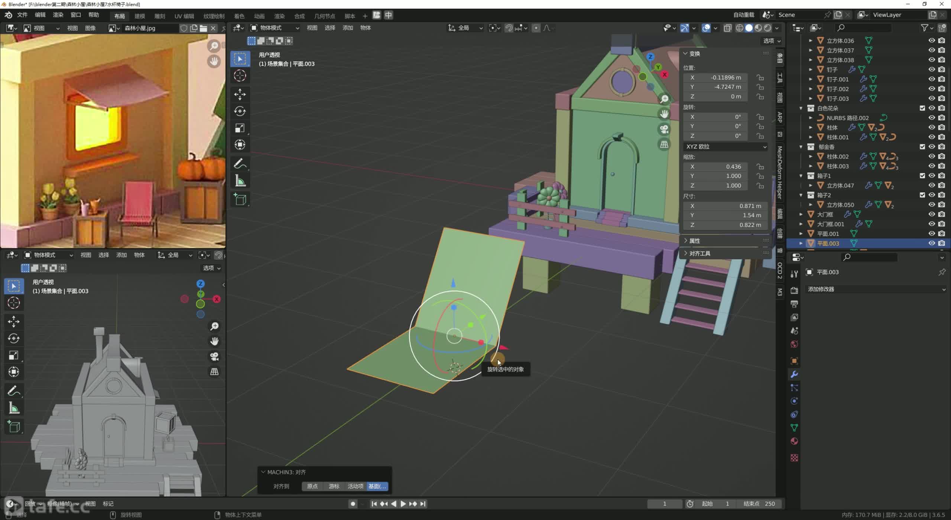
Task: Select the 3D cursor tool in main viewport
Action: pos(240,76)
